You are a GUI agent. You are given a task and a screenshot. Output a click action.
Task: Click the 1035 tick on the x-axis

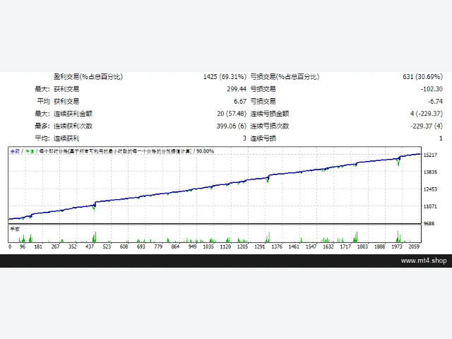208,246
